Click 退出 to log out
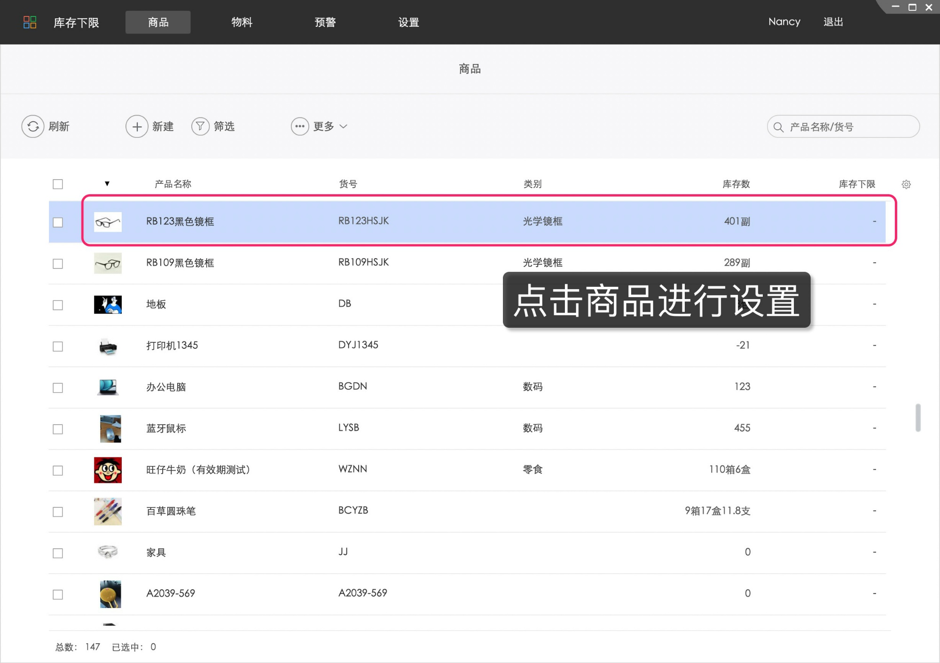 tap(833, 22)
